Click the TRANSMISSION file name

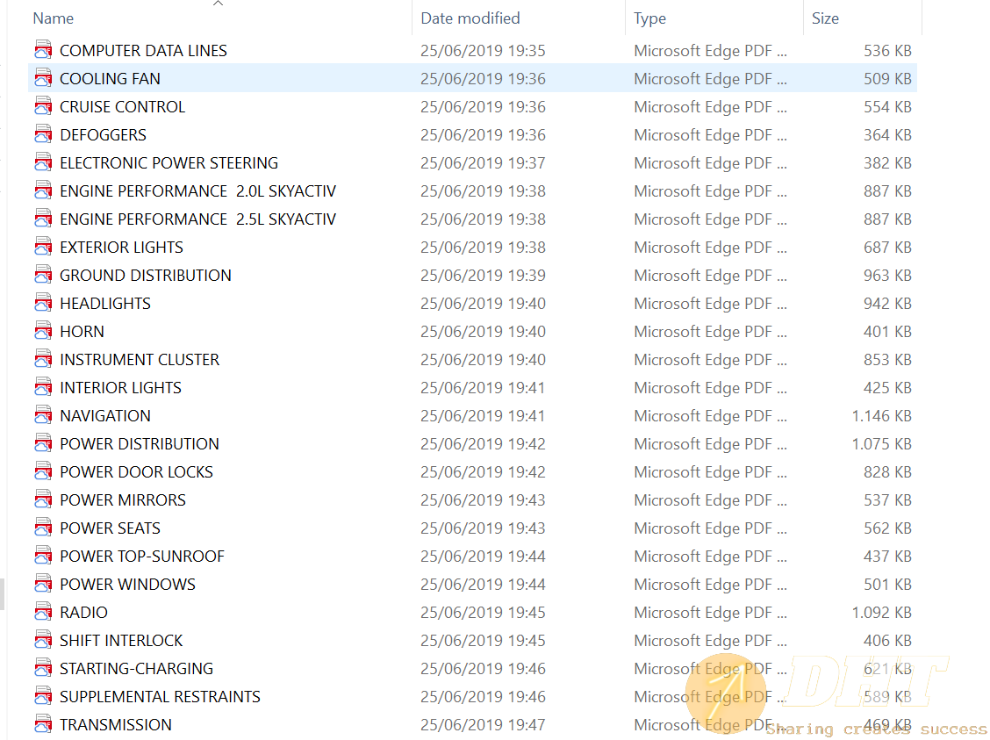pyautogui.click(x=116, y=725)
